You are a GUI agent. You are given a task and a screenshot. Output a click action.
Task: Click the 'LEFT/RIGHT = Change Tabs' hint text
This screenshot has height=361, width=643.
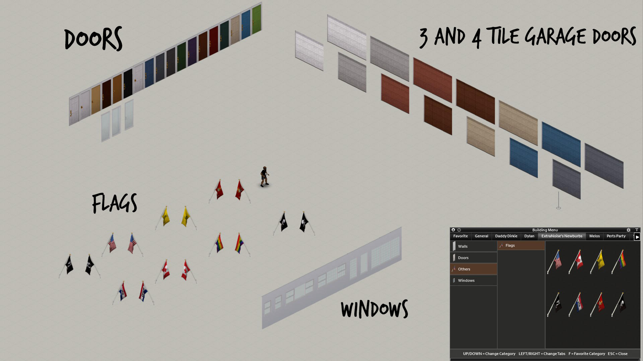[542, 354]
